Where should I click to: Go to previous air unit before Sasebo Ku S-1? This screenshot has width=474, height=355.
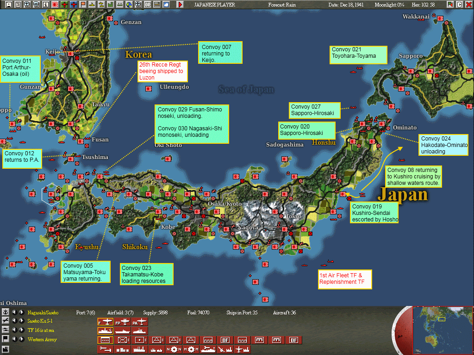pos(14,321)
